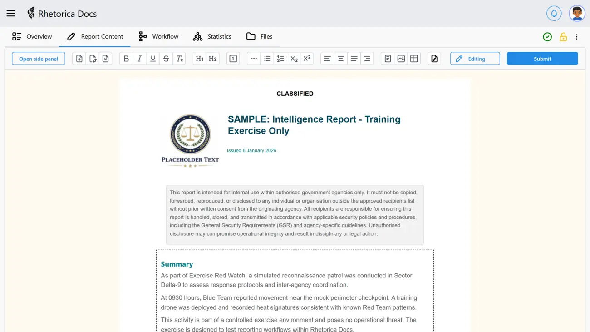The width and height of the screenshot is (590, 332).
Task: Toggle the numbered list formatting
Action: (280, 58)
